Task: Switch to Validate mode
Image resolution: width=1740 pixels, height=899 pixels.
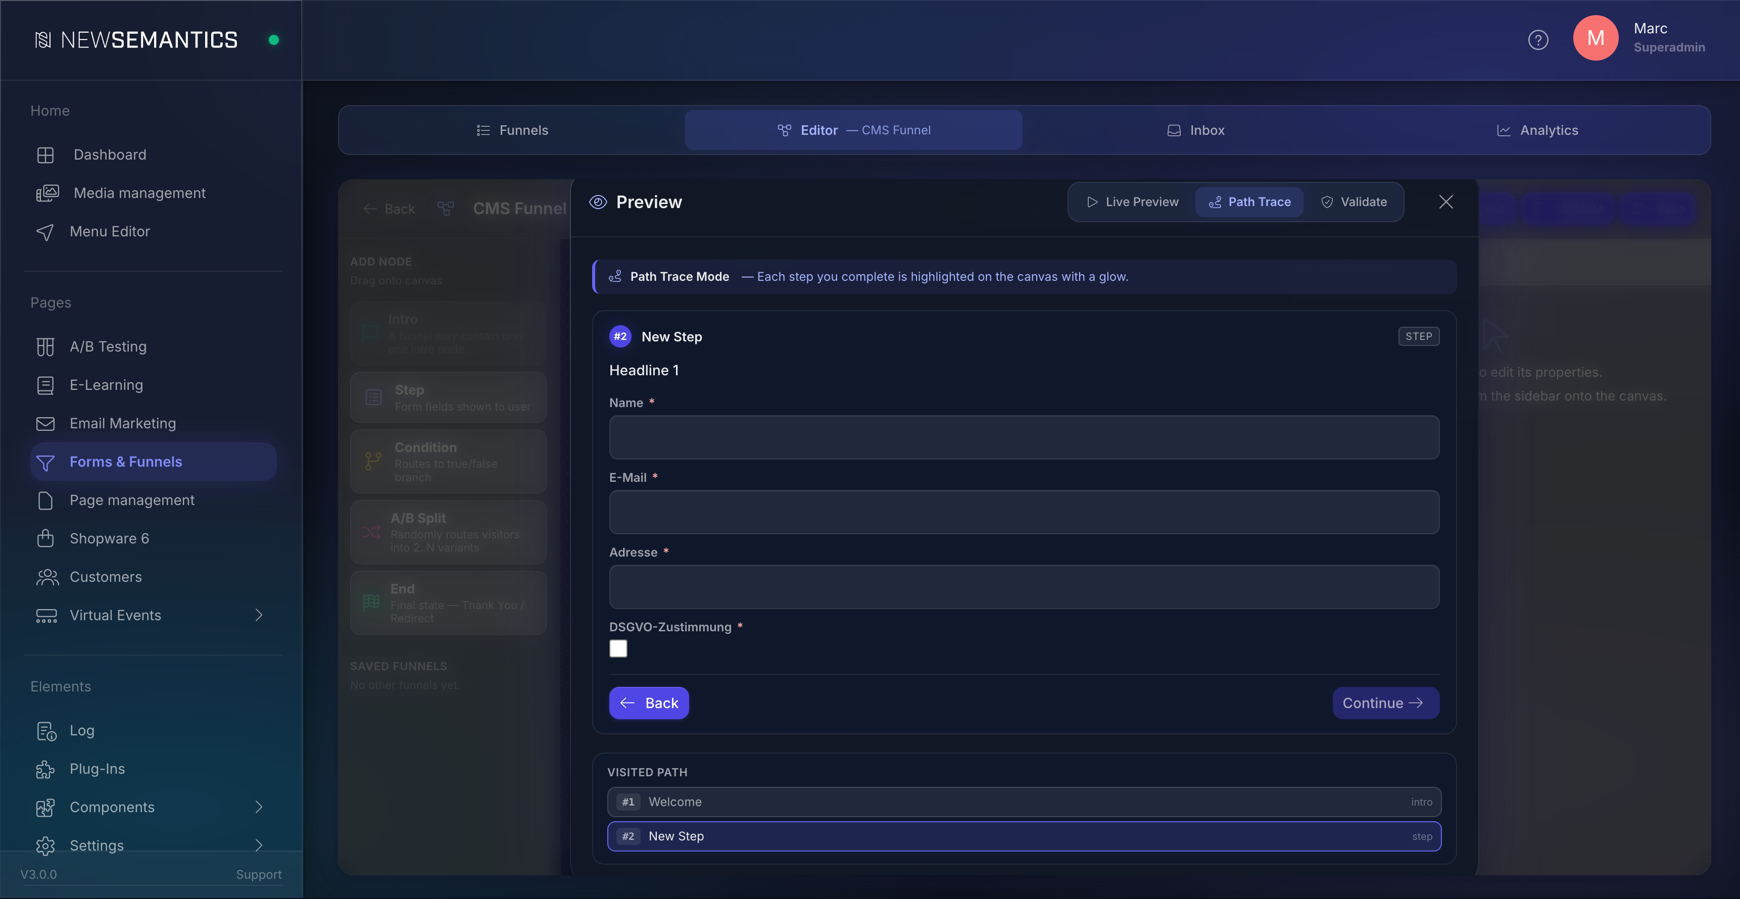Action: coord(1354,202)
